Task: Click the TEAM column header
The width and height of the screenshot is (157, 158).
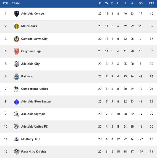Action: click(x=16, y=3)
